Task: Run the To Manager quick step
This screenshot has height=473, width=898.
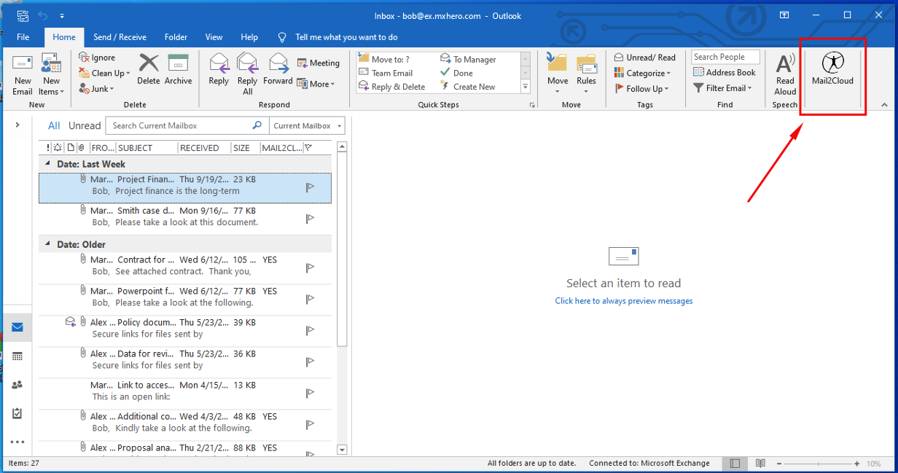Action: (468, 60)
